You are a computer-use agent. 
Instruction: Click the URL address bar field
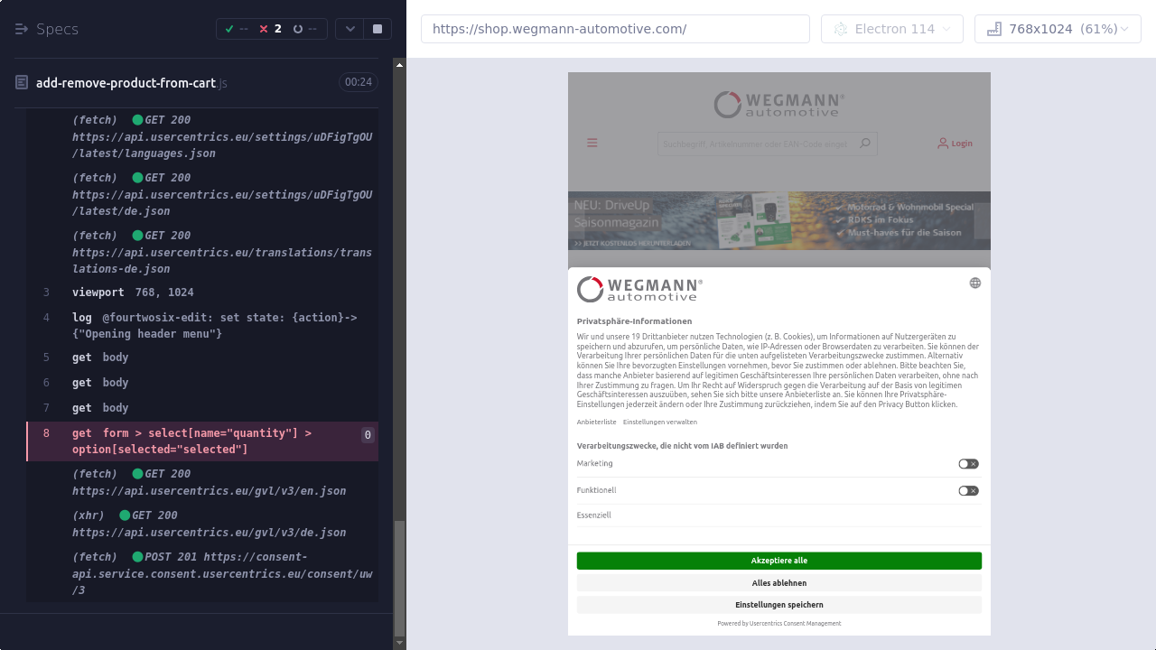[x=615, y=29]
